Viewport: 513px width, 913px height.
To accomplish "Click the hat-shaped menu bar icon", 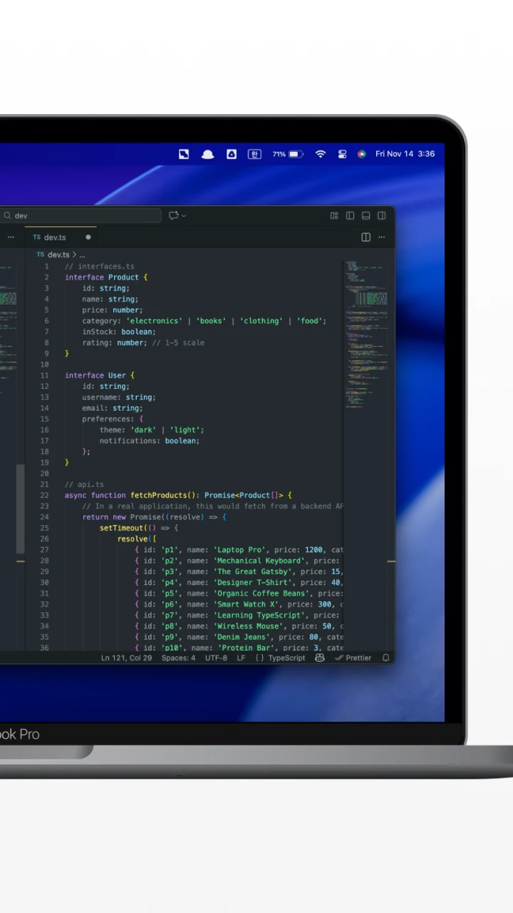I will point(207,154).
